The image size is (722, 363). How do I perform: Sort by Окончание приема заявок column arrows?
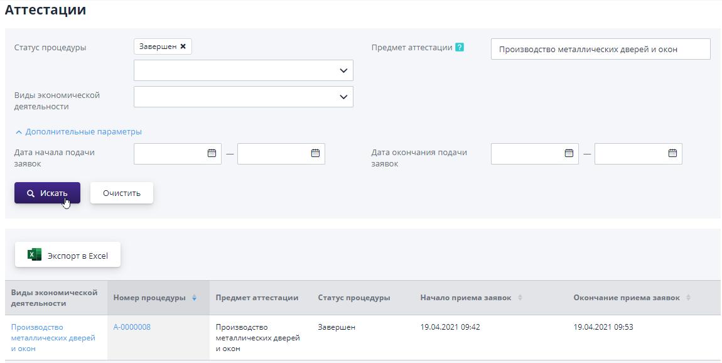point(688,298)
